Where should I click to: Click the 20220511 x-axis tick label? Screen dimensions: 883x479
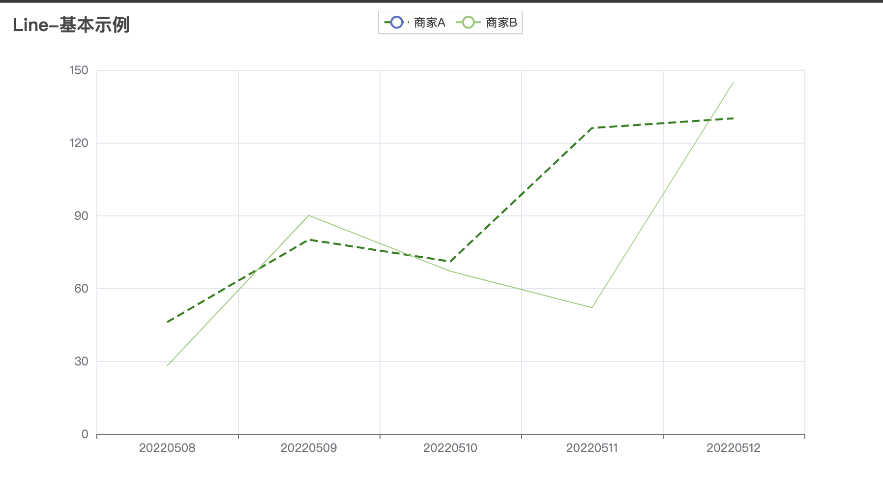point(592,448)
